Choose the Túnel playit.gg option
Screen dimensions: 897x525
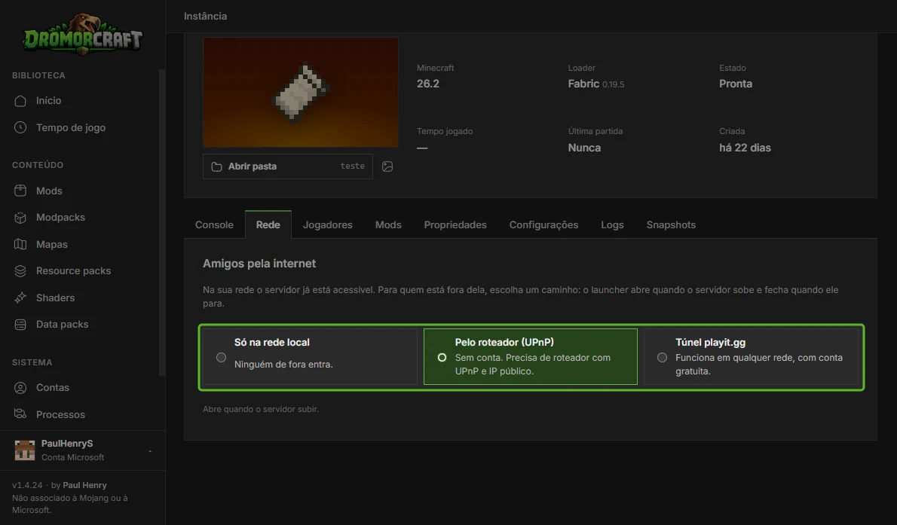(x=751, y=356)
